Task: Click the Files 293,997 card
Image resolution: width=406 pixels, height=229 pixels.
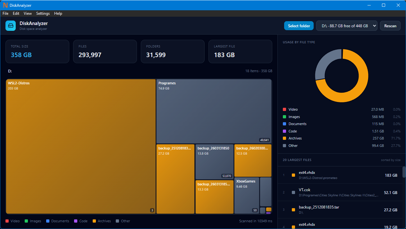Action: [105, 51]
